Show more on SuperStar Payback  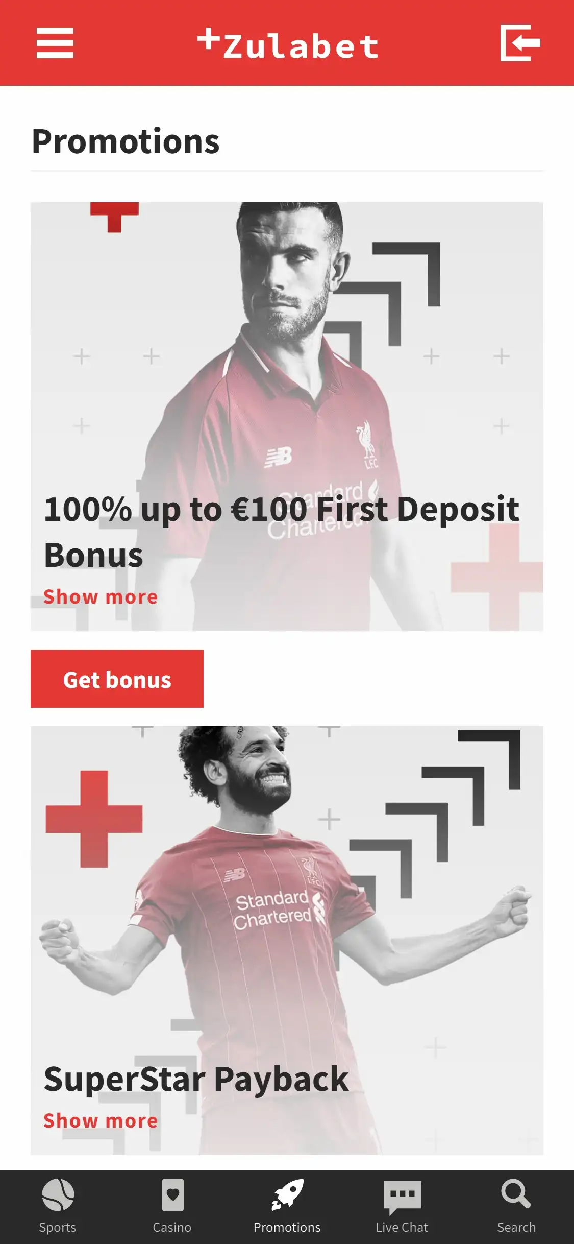(101, 1120)
